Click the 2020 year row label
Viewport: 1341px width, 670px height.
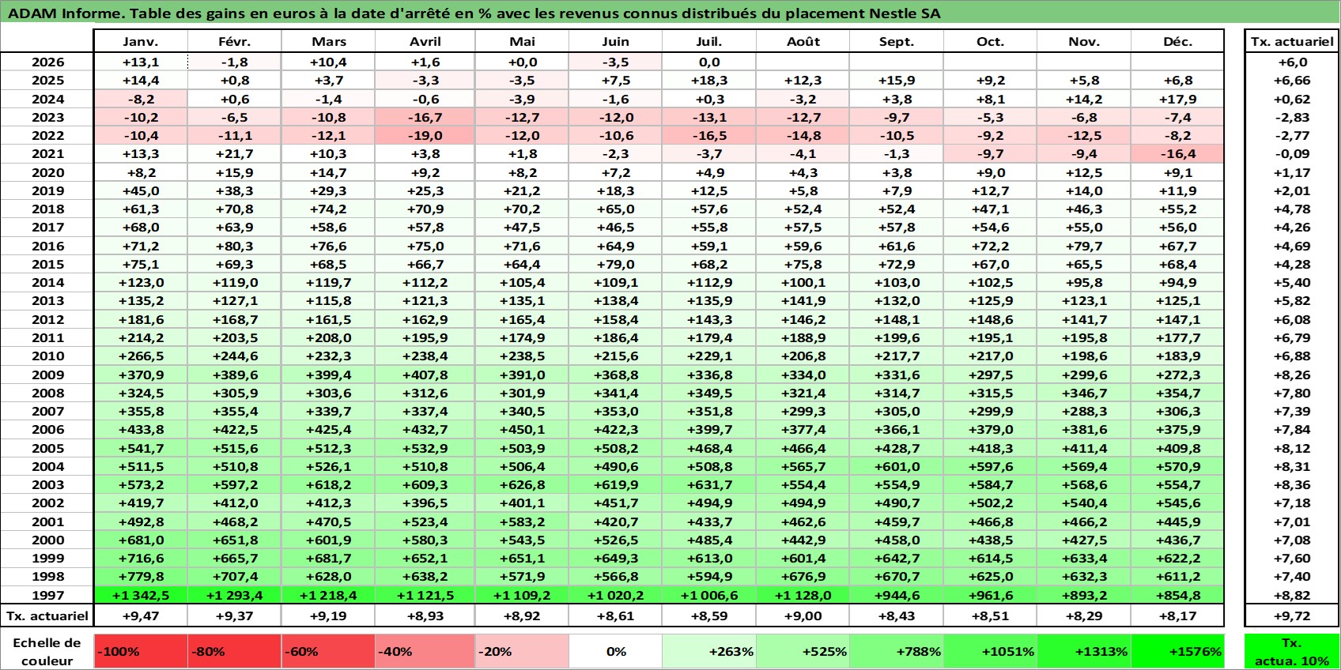click(47, 172)
